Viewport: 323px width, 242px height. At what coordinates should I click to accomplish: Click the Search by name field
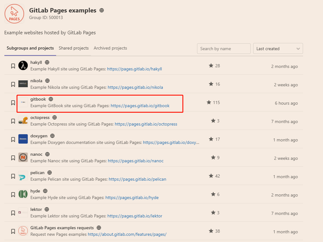tap(224, 48)
